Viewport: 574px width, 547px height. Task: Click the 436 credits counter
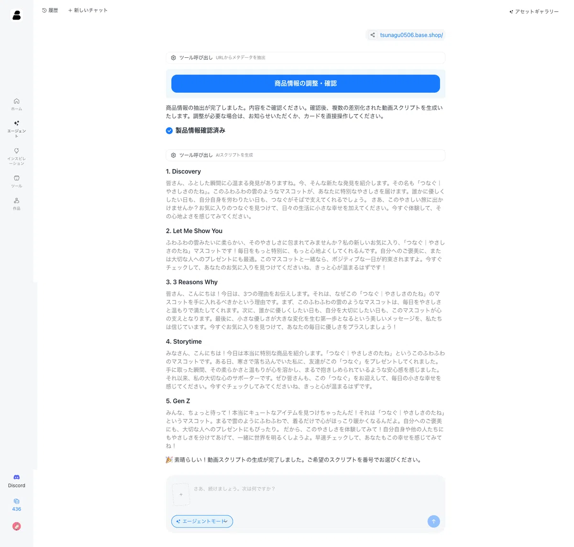point(17,504)
